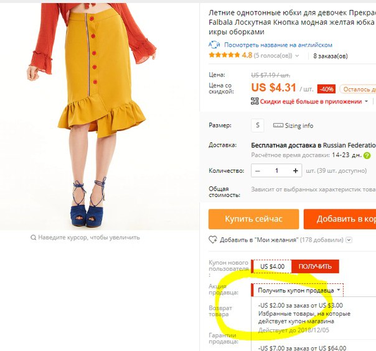Screen dimensions: 376x351
Task: Expand app discounts dropdown arrow
Action: click(x=366, y=101)
